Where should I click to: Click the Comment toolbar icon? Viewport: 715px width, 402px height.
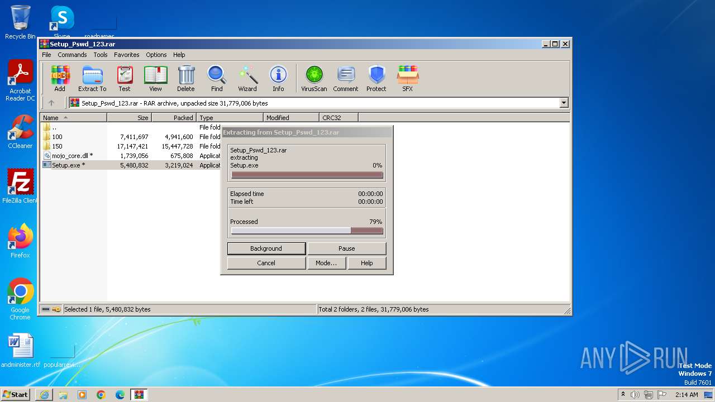click(346, 79)
